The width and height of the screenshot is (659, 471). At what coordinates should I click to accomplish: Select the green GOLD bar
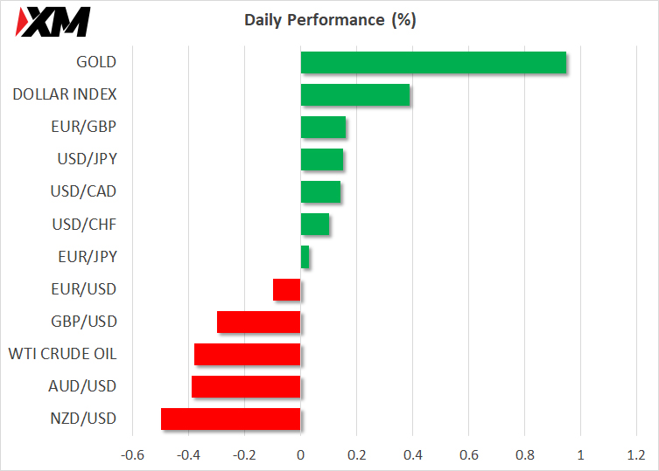(x=433, y=63)
